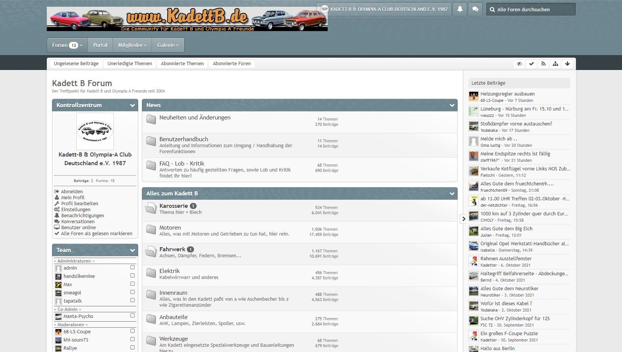Click the Benutzerhandbuch folder icon
Image resolution: width=622 pixels, height=352 pixels.
coord(151,141)
